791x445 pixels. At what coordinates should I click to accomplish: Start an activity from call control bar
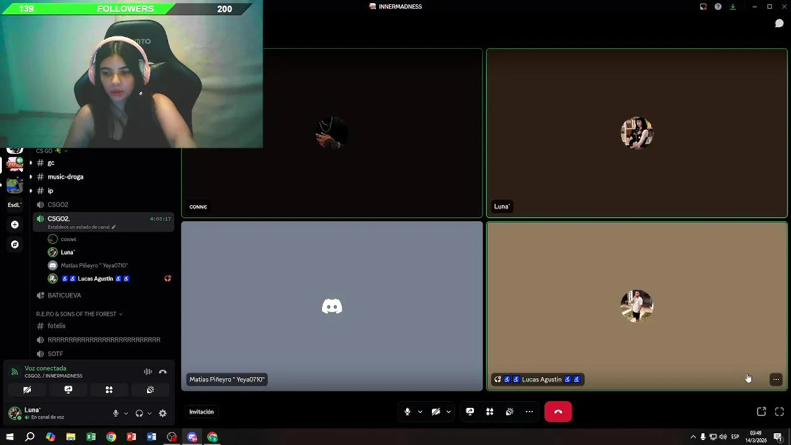pyautogui.click(x=490, y=412)
